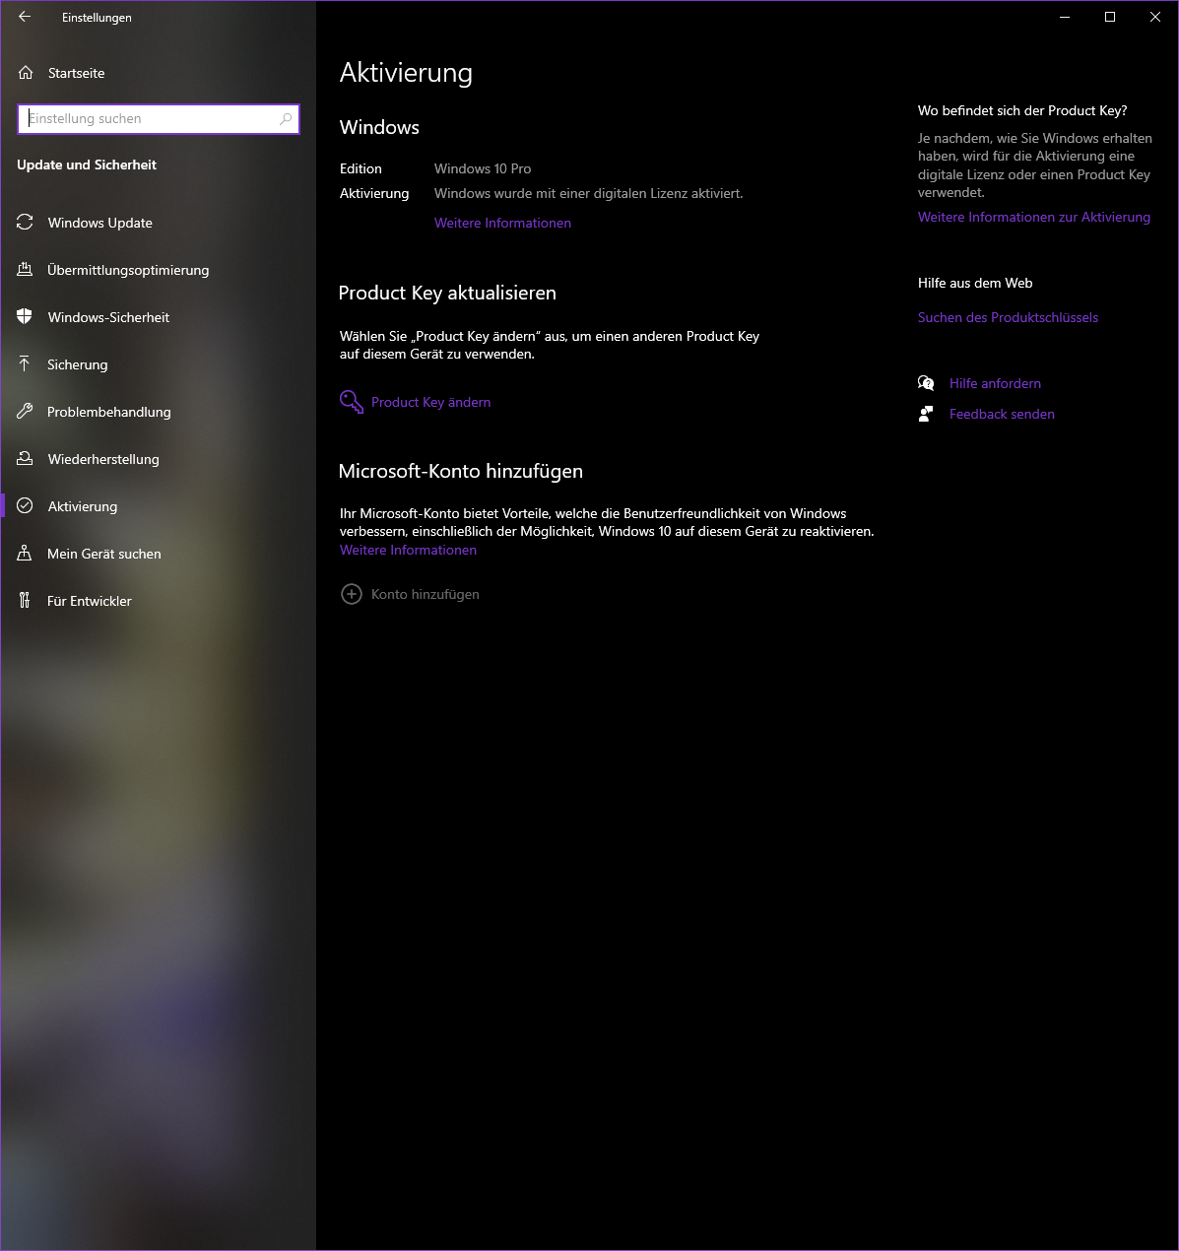The width and height of the screenshot is (1179, 1251).
Task: Click the Feedback senden person icon
Action: [926, 414]
